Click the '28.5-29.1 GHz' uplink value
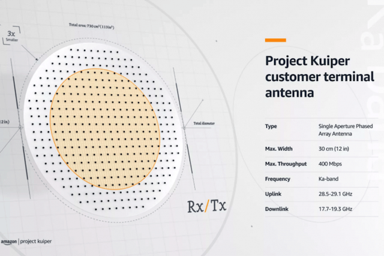 click(x=335, y=194)
